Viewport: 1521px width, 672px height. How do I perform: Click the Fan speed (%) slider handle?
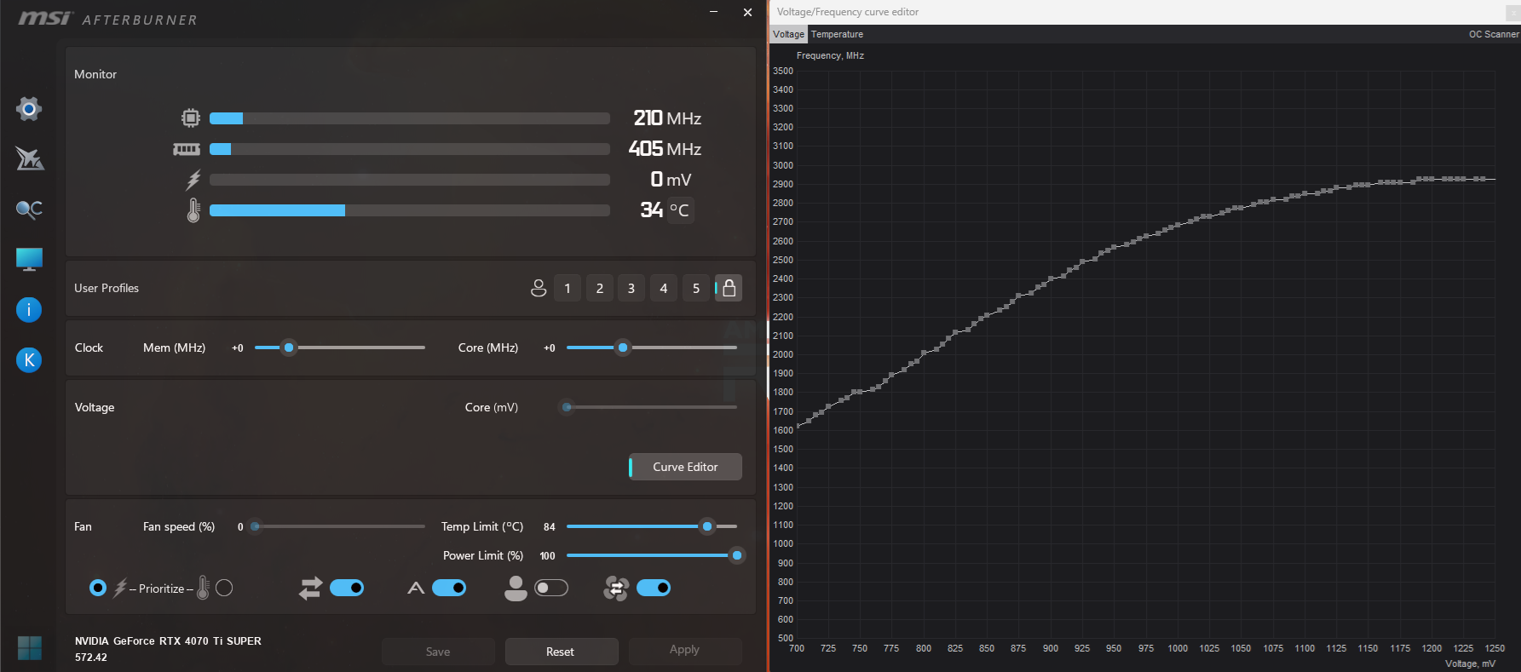pyautogui.click(x=255, y=526)
